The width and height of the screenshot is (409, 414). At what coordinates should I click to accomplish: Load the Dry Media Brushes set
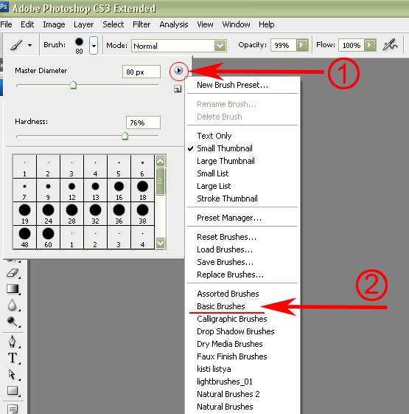pos(229,344)
